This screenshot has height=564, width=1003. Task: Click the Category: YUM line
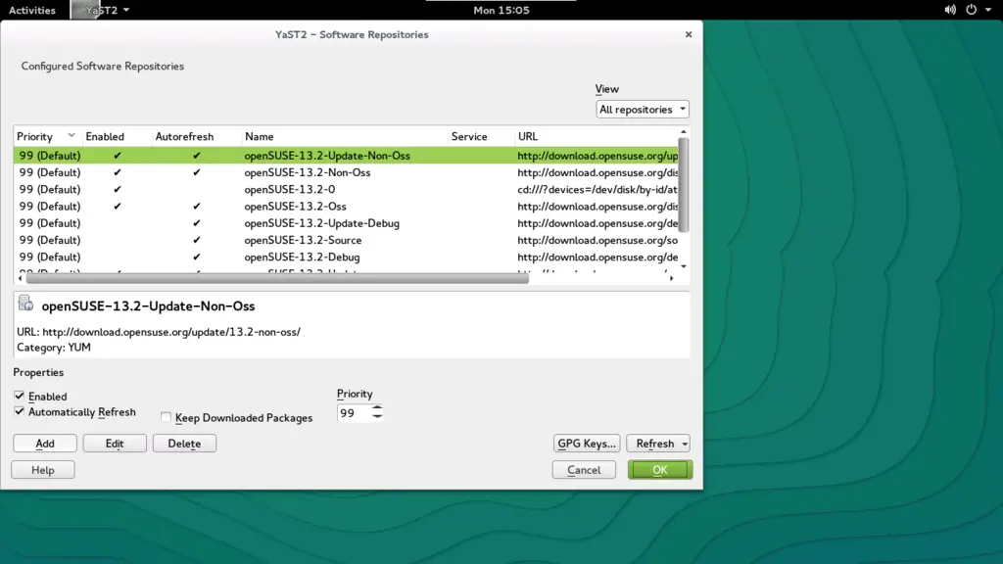(x=54, y=348)
